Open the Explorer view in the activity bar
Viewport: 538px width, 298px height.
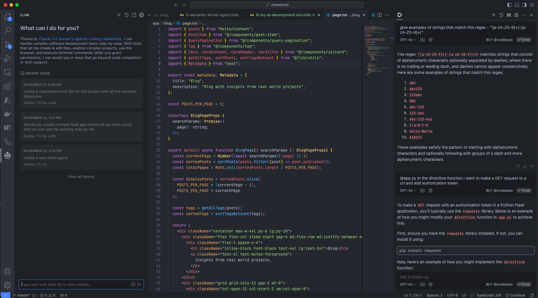pos(8,17)
